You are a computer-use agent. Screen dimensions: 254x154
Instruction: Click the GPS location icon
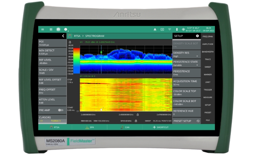pyautogui.click(x=183, y=29)
